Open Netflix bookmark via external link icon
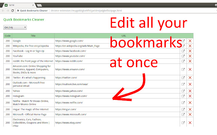The height and width of the screenshot is (135, 217). (183, 103)
